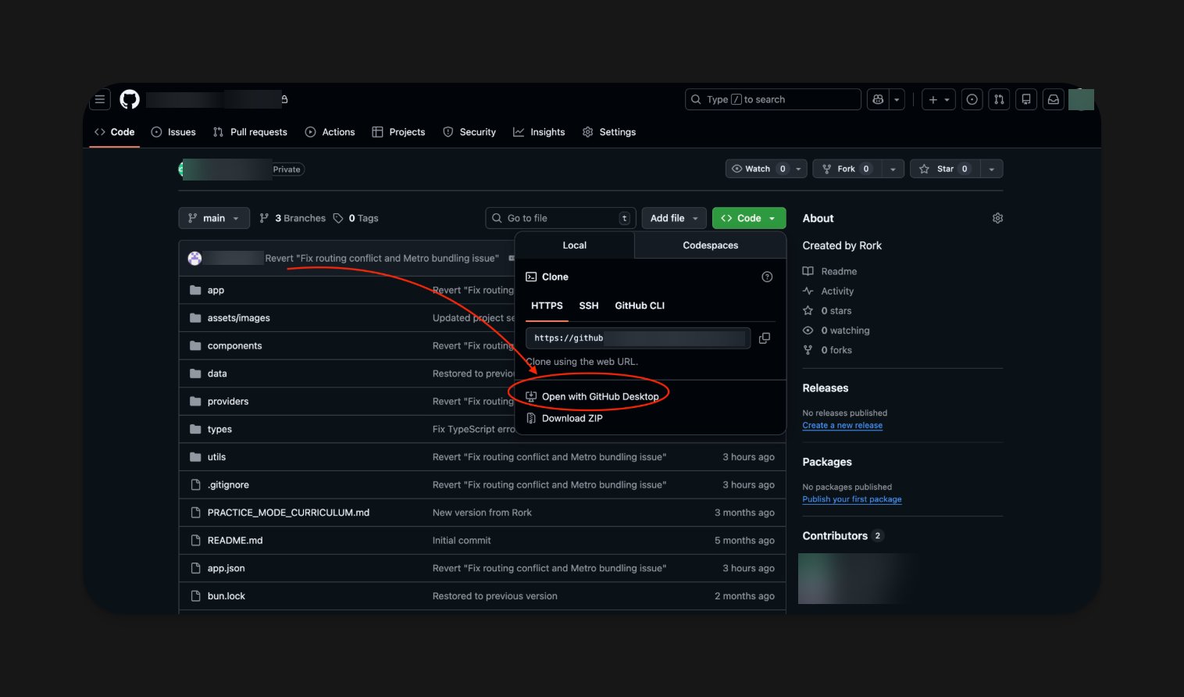View the 0 Tags link
Screen dimensions: 1184x697
356,218
